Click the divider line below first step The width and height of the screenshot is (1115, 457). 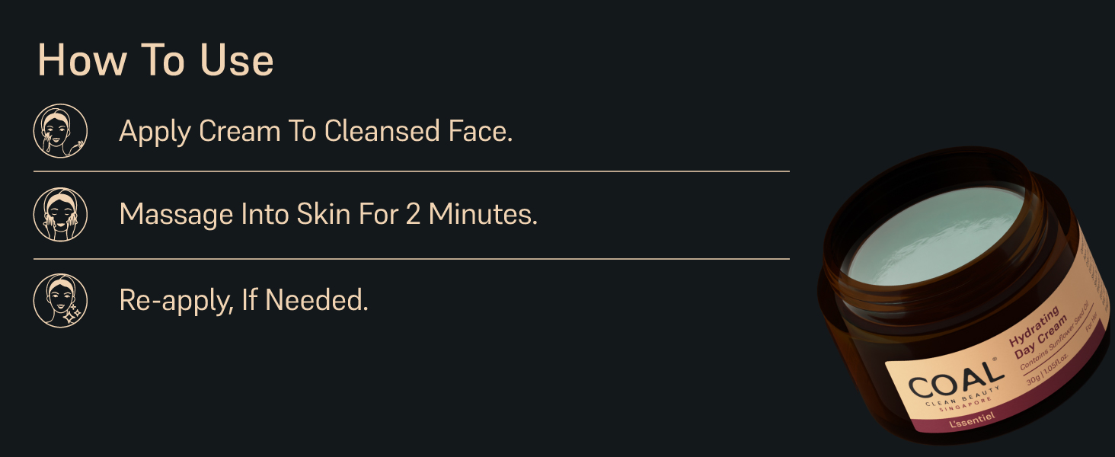411,172
